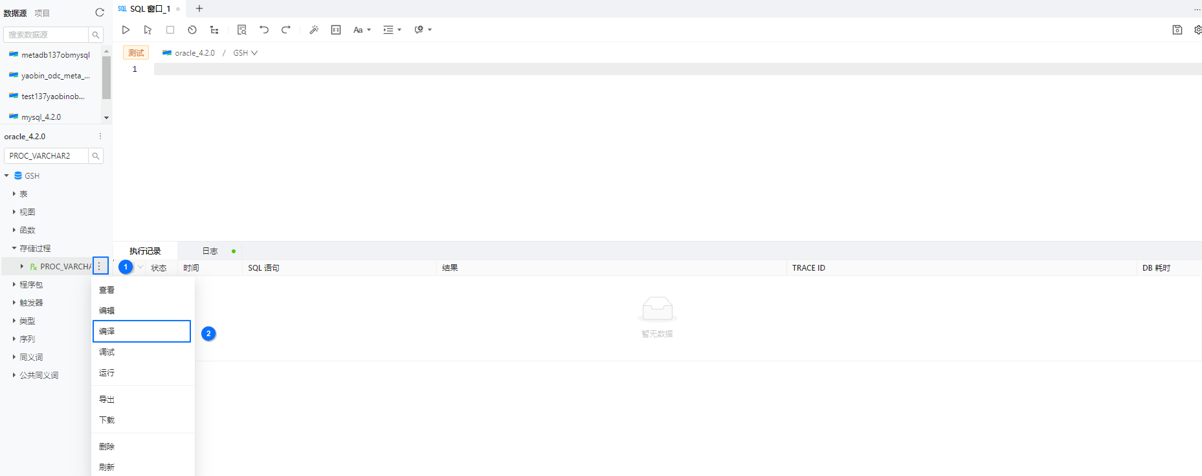1202x476 pixels.
Task: Click the 搜索数据源 search field
Action: 46,34
